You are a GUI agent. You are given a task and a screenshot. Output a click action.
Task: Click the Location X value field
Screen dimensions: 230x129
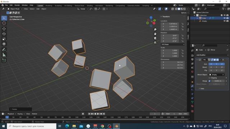pyautogui.click(x=170, y=24)
